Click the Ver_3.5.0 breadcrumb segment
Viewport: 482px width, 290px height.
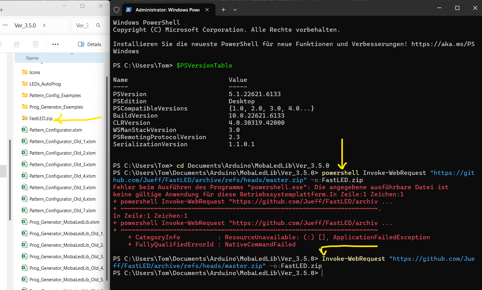[x=25, y=26]
